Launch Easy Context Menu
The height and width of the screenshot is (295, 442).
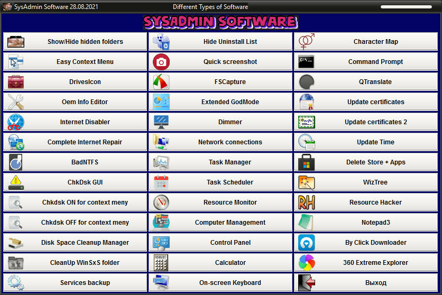click(x=75, y=62)
